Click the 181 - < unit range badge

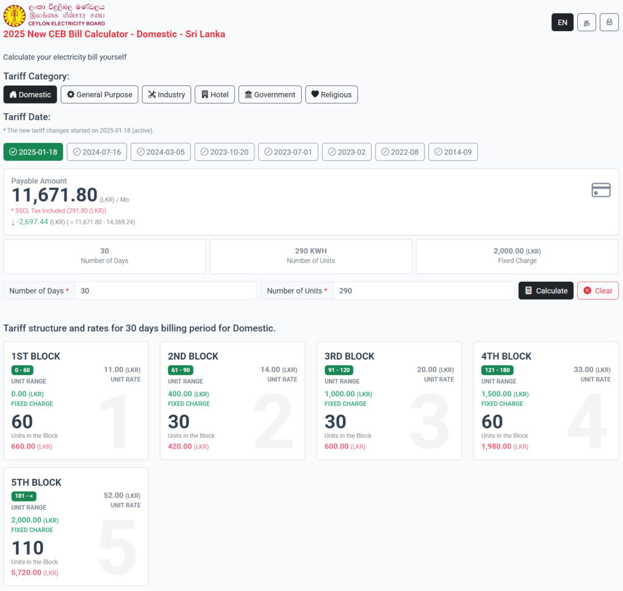click(x=24, y=496)
